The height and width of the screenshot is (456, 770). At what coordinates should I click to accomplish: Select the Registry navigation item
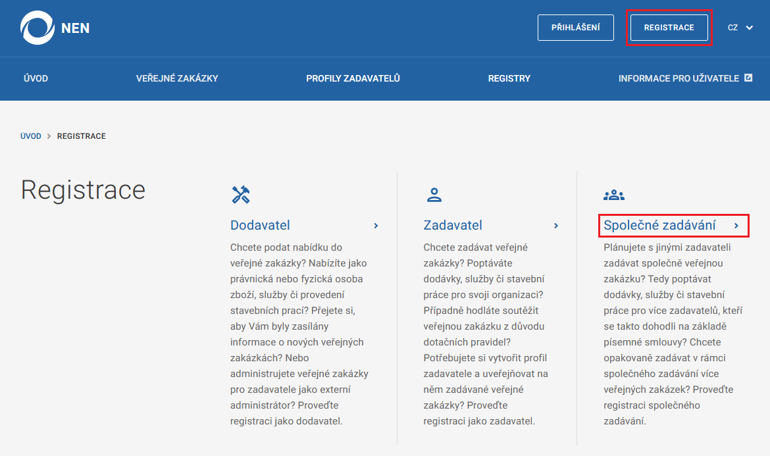509,78
